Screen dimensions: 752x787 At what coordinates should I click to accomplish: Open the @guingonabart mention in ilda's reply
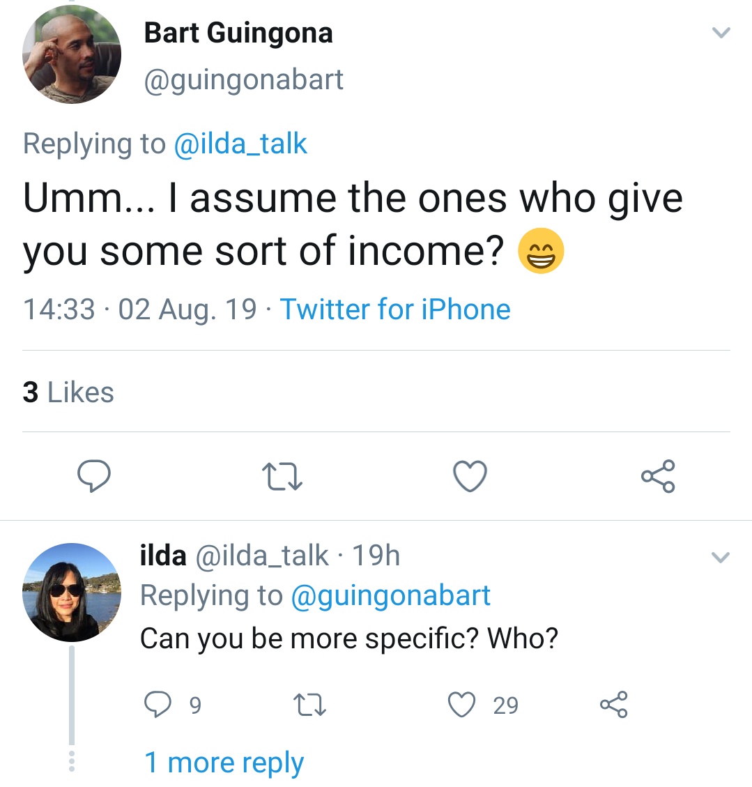point(390,596)
